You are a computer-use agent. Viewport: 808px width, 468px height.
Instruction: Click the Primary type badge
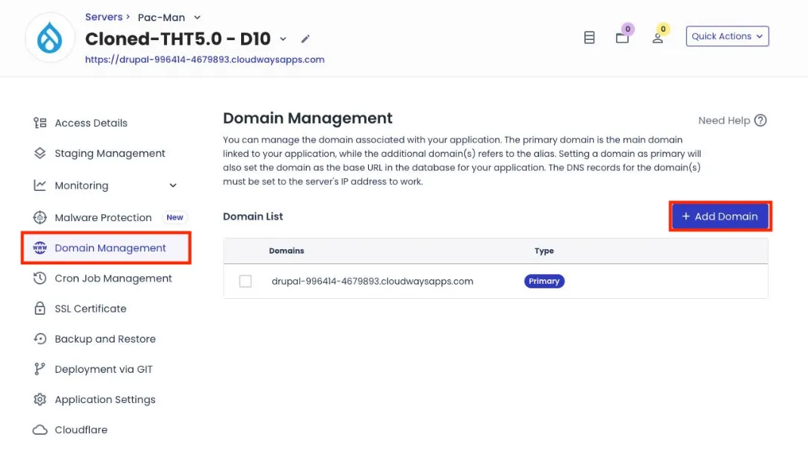(544, 282)
